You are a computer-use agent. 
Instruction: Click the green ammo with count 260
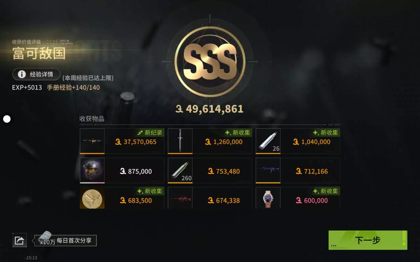[180, 170]
